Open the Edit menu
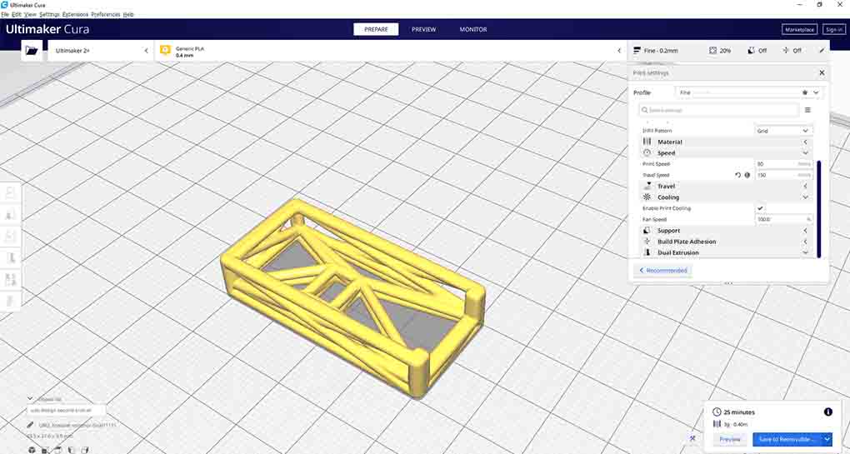850x454 pixels. pyautogui.click(x=17, y=15)
